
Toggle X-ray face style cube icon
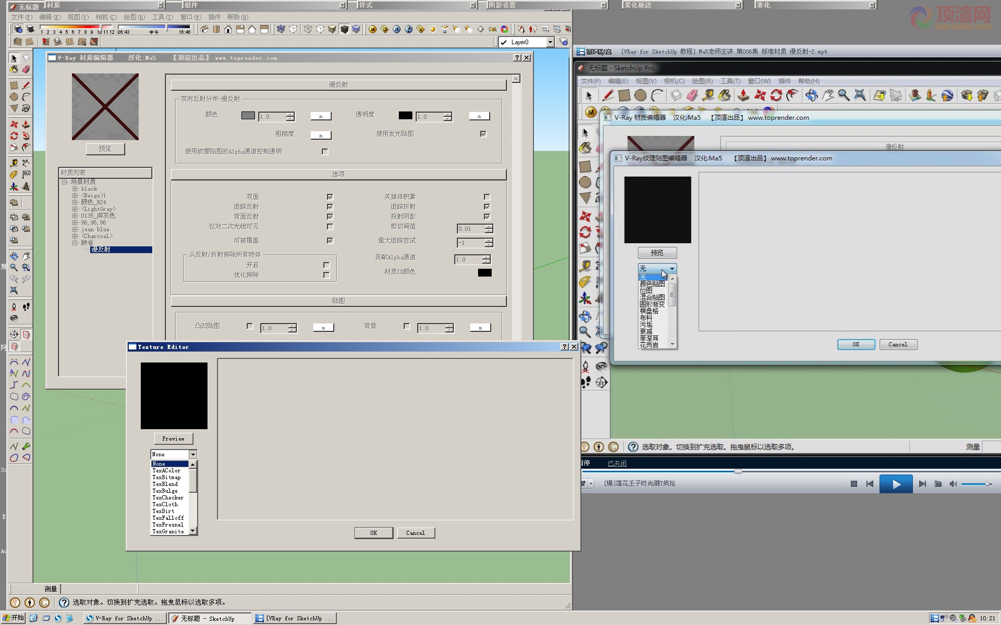point(281,29)
